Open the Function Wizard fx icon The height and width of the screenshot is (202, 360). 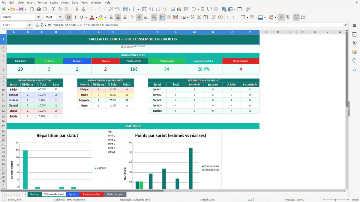[37, 25]
